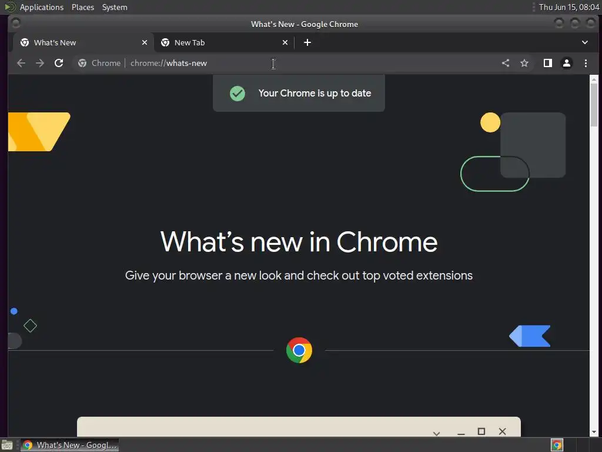
Task: Switch to the New Tab tab
Action: [x=224, y=42]
